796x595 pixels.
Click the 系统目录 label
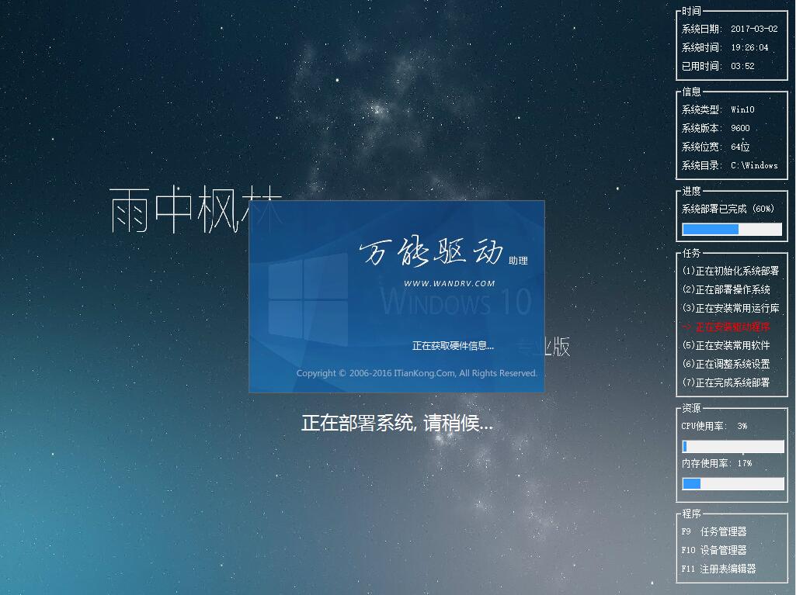701,165
